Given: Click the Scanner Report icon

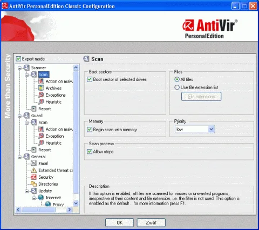Looking at the screenshot, I should (x=34, y=109).
